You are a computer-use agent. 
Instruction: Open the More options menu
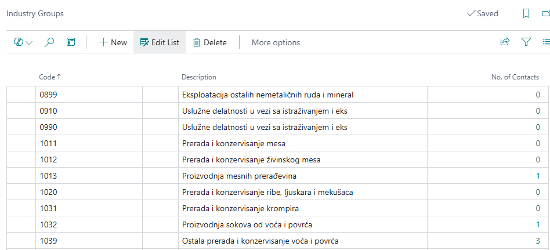pyautogui.click(x=276, y=42)
